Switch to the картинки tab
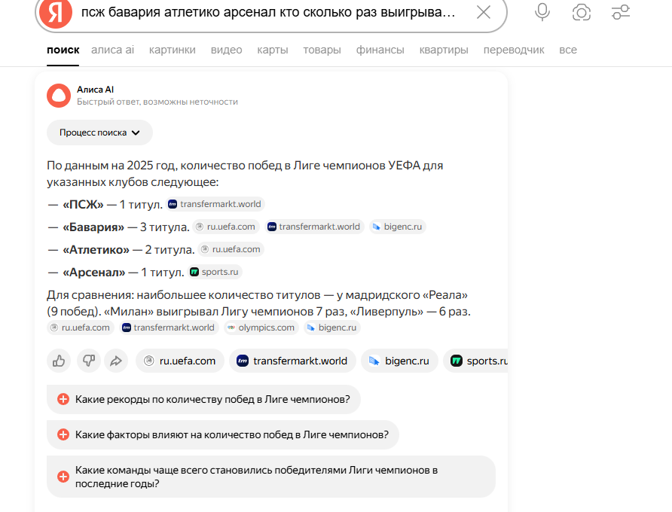 [173, 50]
